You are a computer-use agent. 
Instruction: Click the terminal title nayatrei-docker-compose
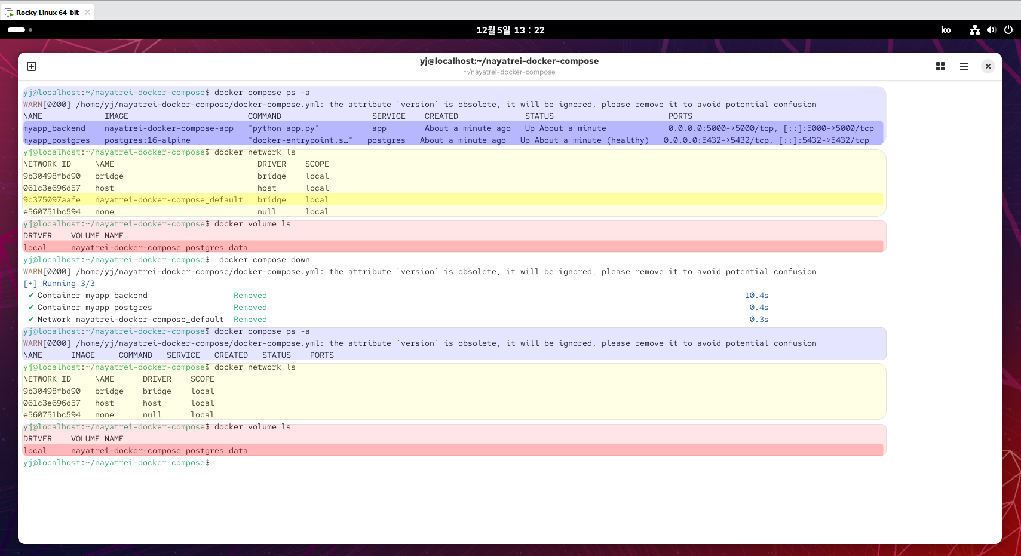509,61
